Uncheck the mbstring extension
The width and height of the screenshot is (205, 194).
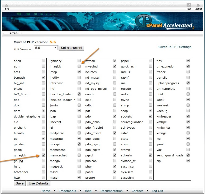pyautogui.click(x=79, y=138)
